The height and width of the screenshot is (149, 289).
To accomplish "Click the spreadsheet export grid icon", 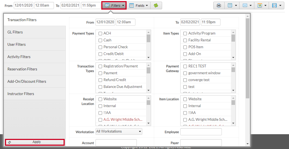I will click(x=230, y=5).
